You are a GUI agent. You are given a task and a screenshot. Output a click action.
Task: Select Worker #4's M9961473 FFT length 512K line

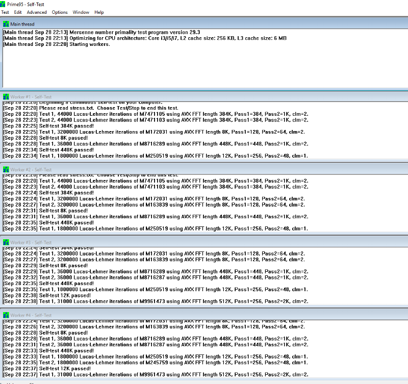[x=156, y=375]
